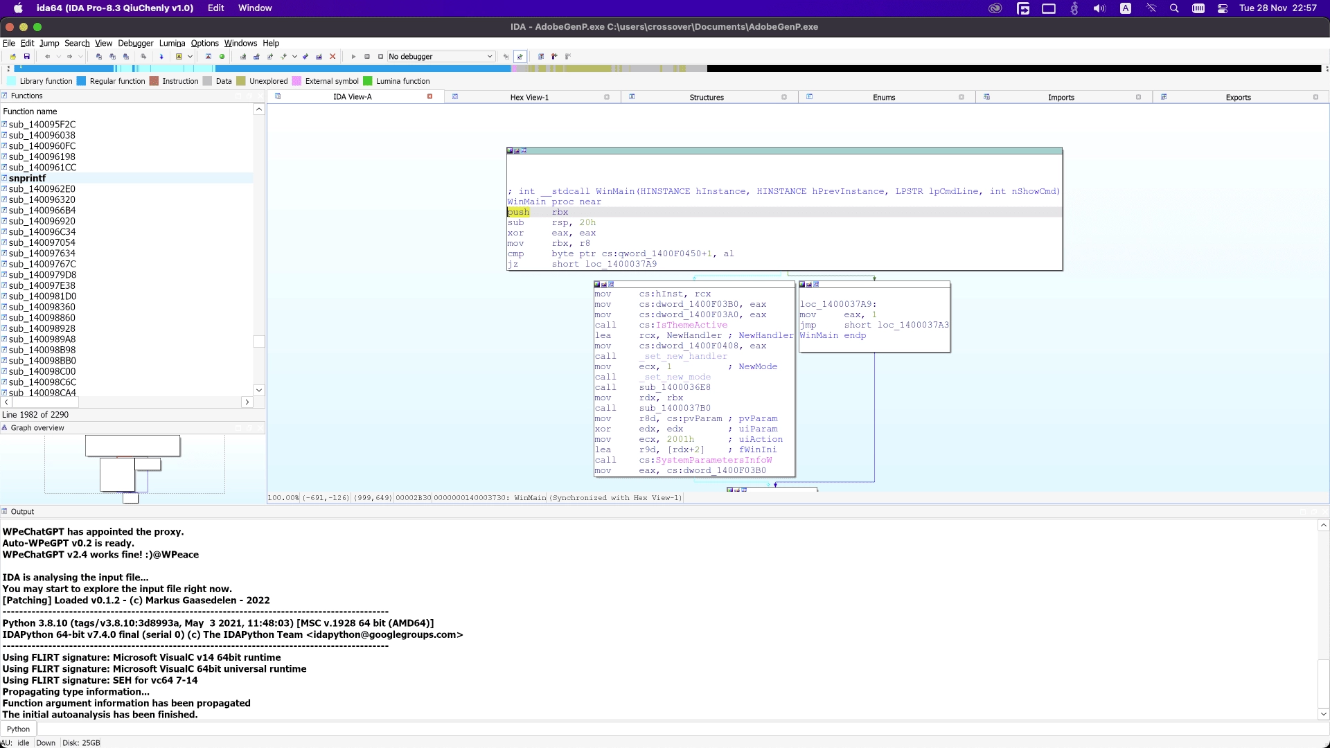Click the Python console language button
The image size is (1330, 748).
[x=19, y=729]
